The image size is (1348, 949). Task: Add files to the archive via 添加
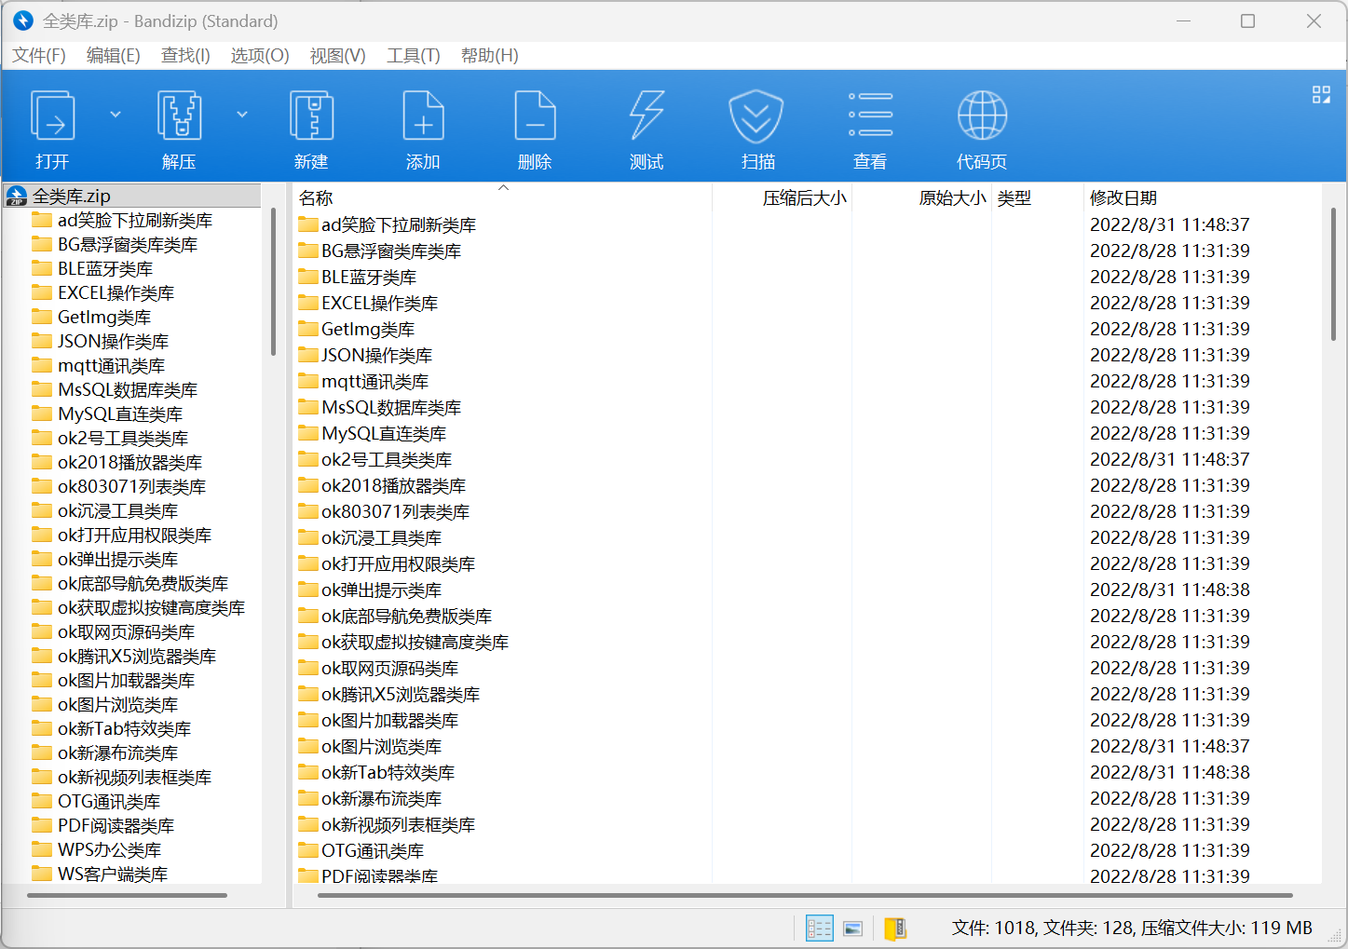coord(423,126)
